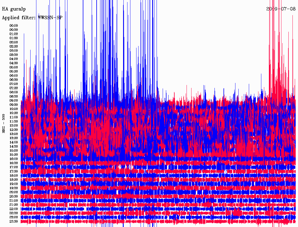Click the 08:30 time label

(14, 96)
